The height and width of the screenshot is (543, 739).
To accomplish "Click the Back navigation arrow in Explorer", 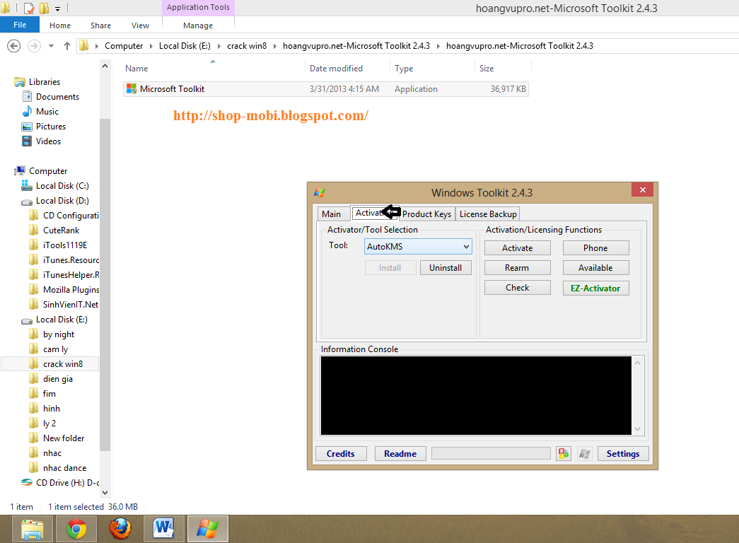I will click(x=14, y=46).
